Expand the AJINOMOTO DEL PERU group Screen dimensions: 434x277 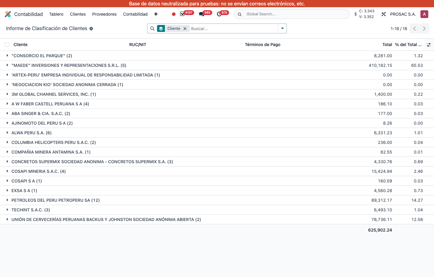tap(7, 123)
